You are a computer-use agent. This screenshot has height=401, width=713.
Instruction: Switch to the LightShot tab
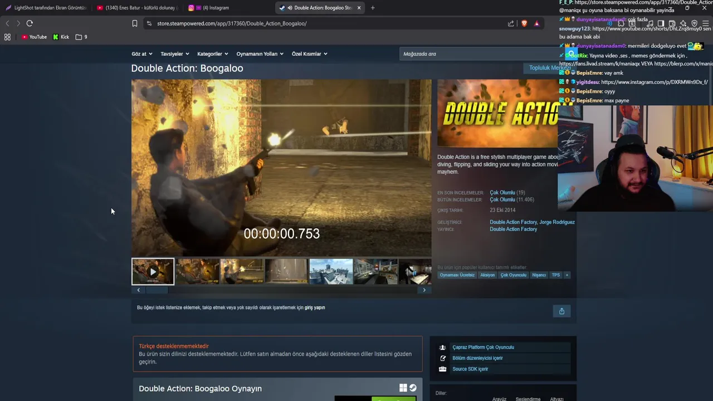point(46,8)
